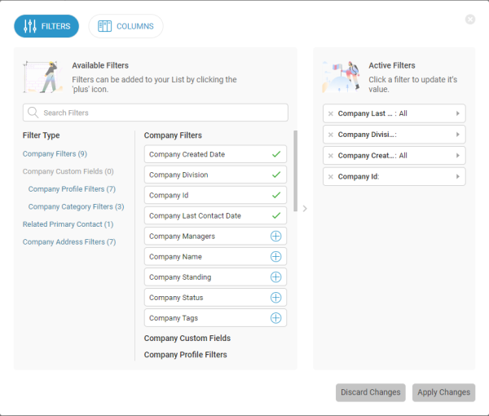Add Company Standing filter via plus icon
This screenshot has height=416, width=489.
point(275,277)
